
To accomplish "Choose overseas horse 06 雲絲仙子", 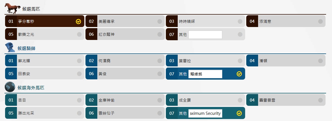I will (125, 113).
